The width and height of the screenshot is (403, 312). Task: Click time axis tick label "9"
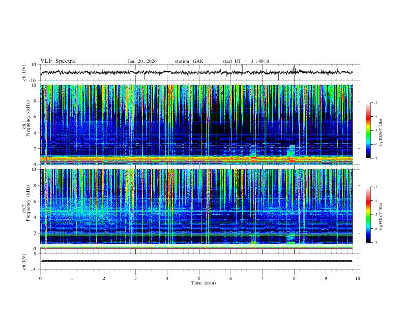326,278
